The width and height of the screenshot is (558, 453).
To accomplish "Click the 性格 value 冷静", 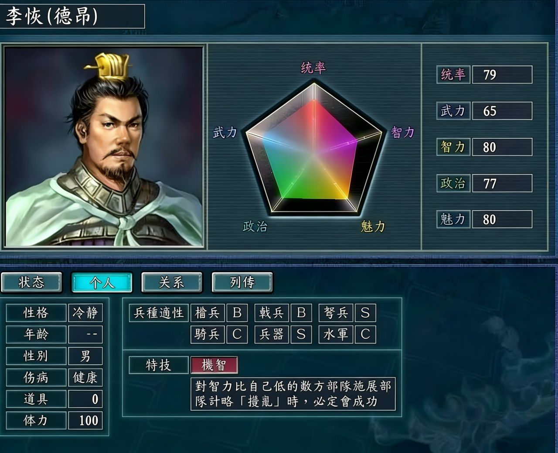I will [x=85, y=313].
